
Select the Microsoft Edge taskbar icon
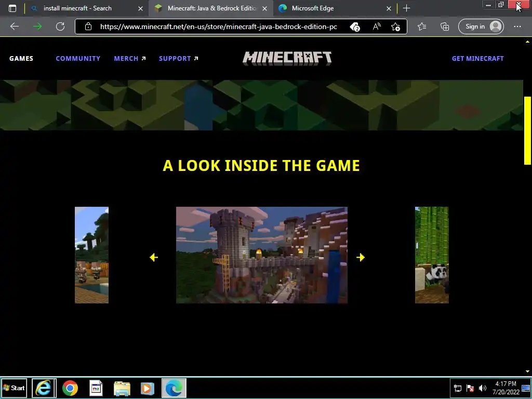(174, 388)
